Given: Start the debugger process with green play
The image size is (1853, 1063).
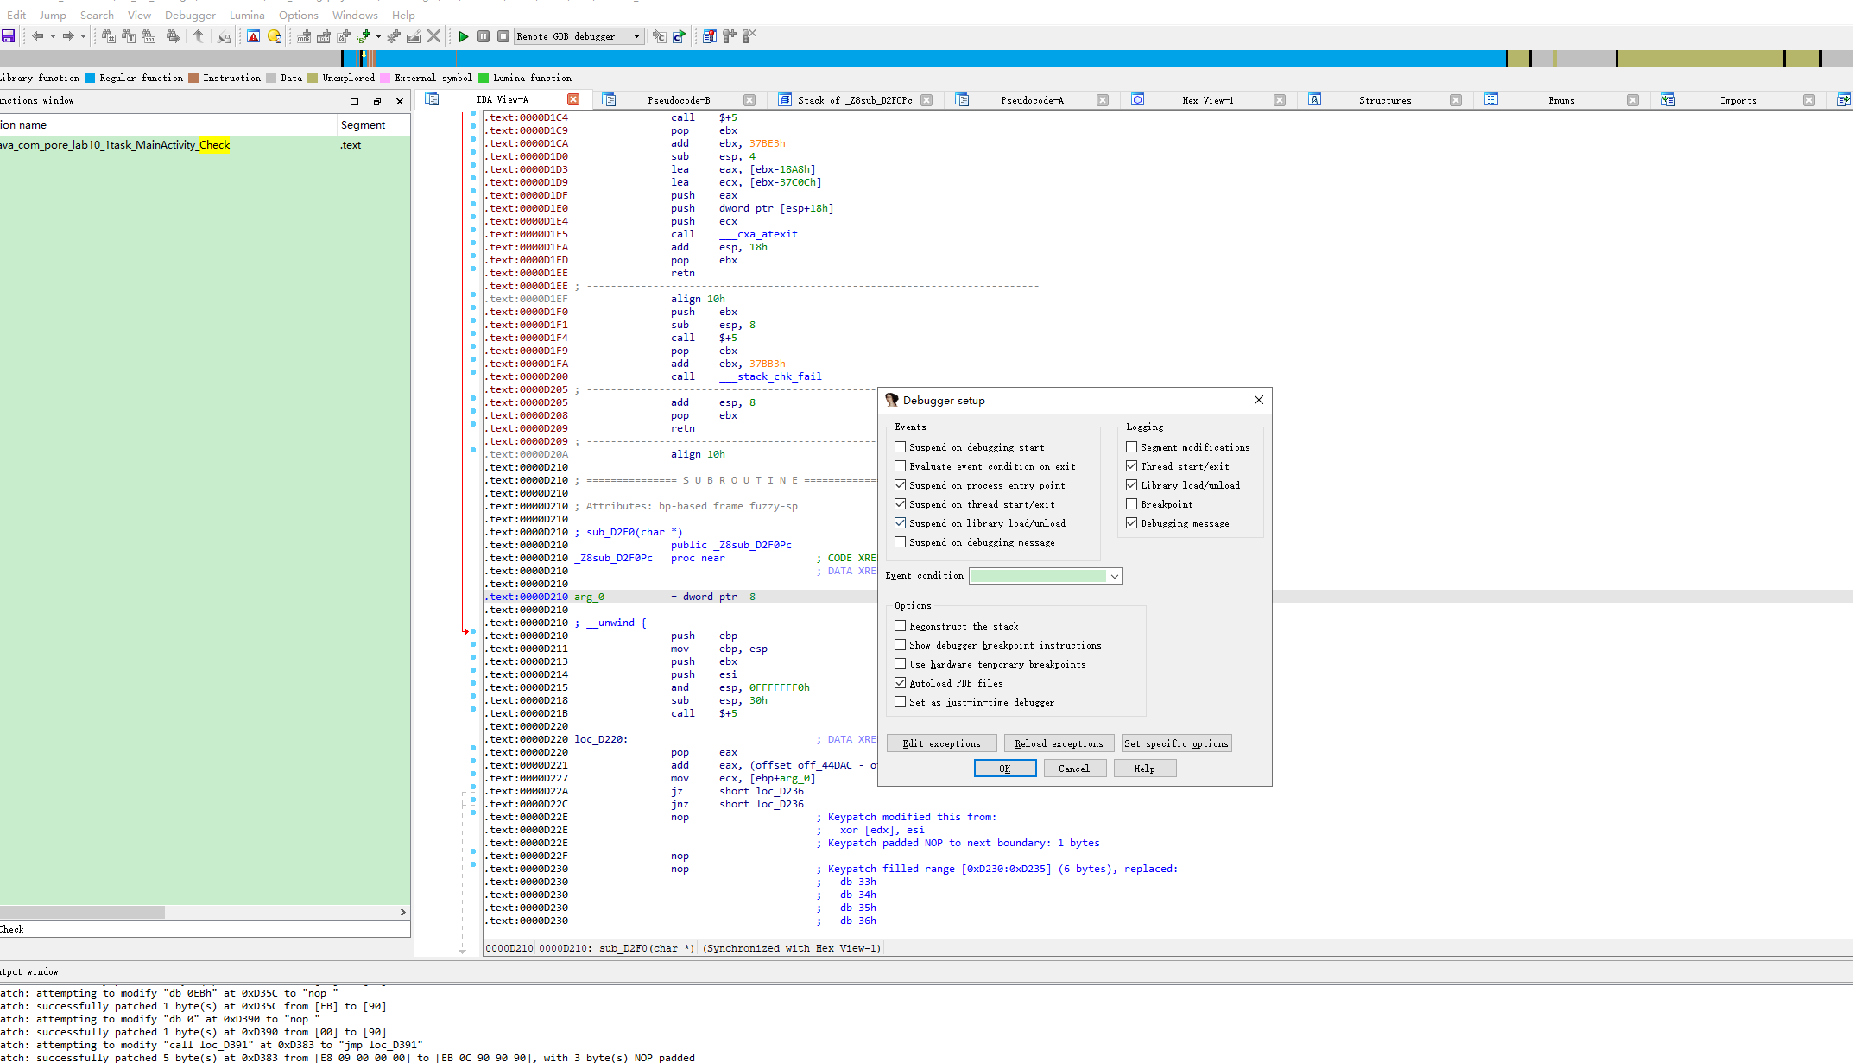Looking at the screenshot, I should click(464, 36).
